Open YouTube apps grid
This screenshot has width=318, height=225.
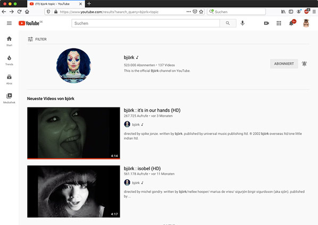point(279,23)
